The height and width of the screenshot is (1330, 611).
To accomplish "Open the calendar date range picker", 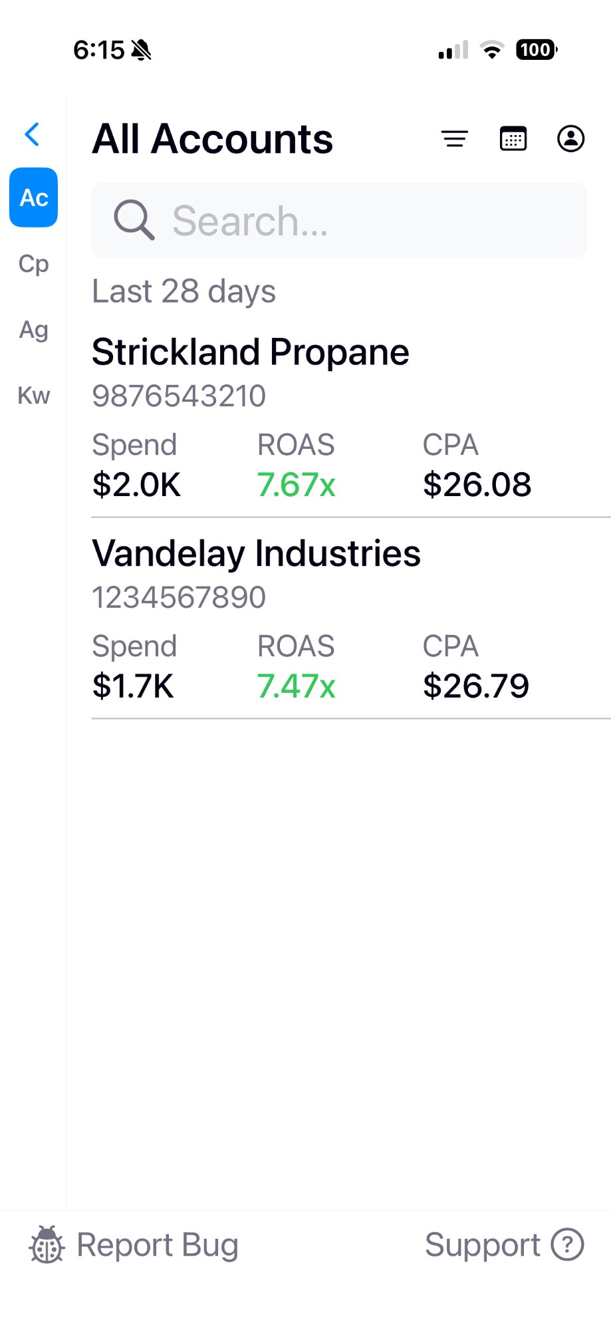I will point(513,139).
